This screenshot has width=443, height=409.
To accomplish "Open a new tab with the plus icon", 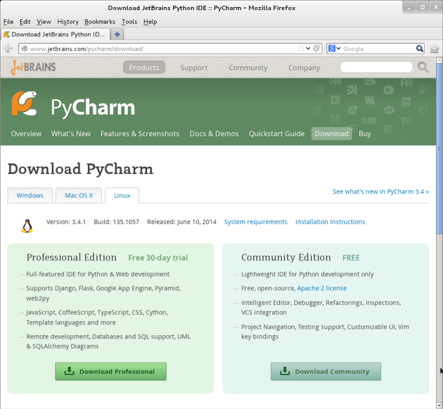I will pyautogui.click(x=117, y=34).
